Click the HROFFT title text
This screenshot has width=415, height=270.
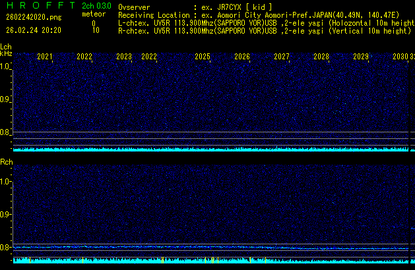[39, 6]
